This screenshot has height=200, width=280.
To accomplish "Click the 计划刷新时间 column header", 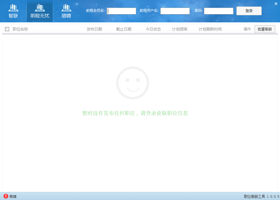I will click(210, 29).
